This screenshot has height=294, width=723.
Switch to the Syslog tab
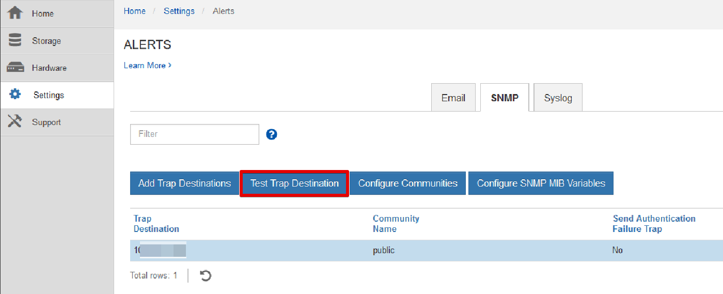[558, 97]
